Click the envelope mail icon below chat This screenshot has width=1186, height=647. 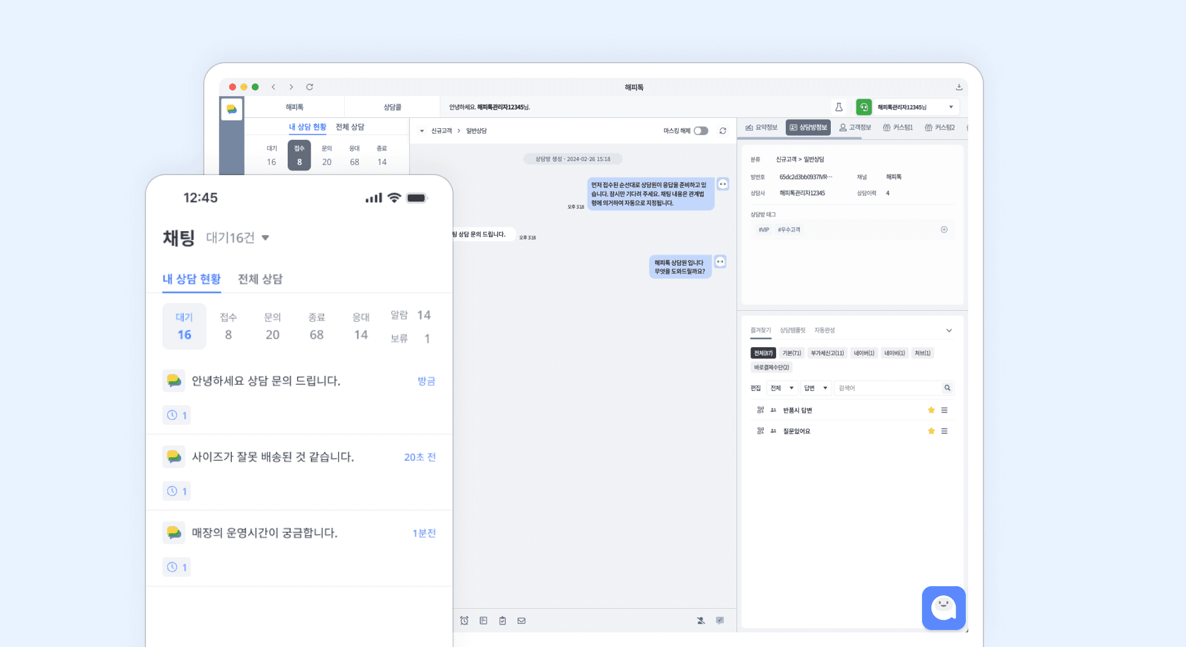521,620
